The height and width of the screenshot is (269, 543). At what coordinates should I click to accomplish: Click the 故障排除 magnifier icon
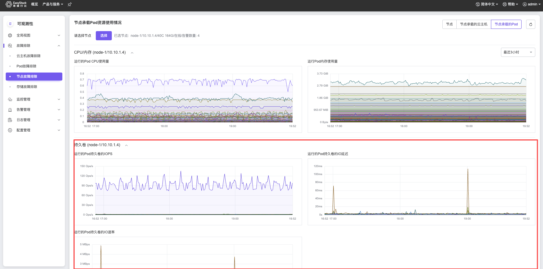(x=10, y=46)
